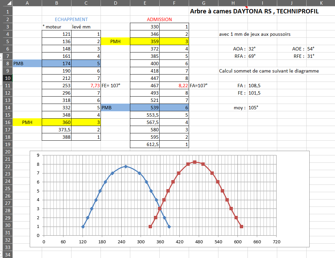This screenshot has width=335, height=258.
Task: Click the ECHAPPEMENT heading cell
Action: pos(71,19)
